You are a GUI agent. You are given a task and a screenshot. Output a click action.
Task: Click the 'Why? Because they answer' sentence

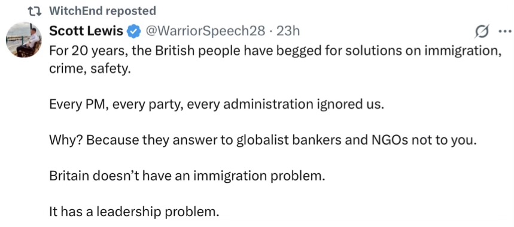click(x=262, y=140)
